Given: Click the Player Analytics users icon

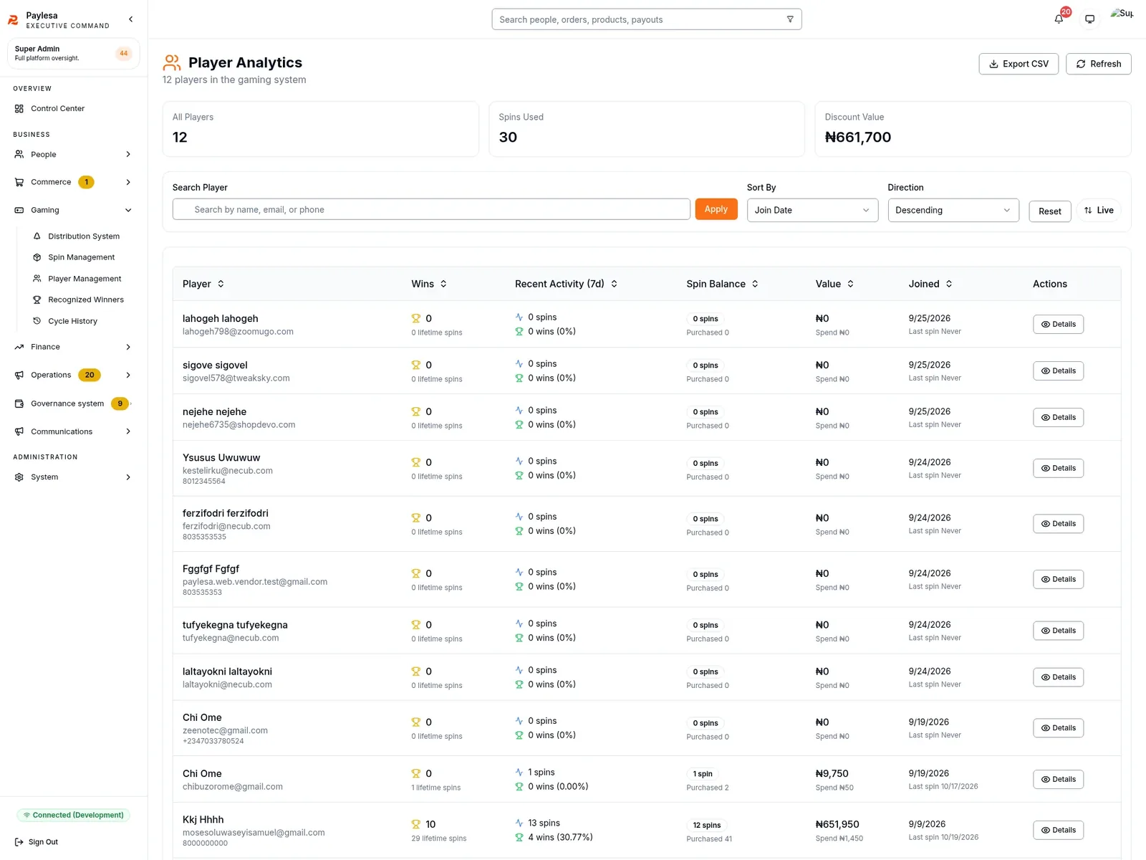Looking at the screenshot, I should click(x=172, y=63).
